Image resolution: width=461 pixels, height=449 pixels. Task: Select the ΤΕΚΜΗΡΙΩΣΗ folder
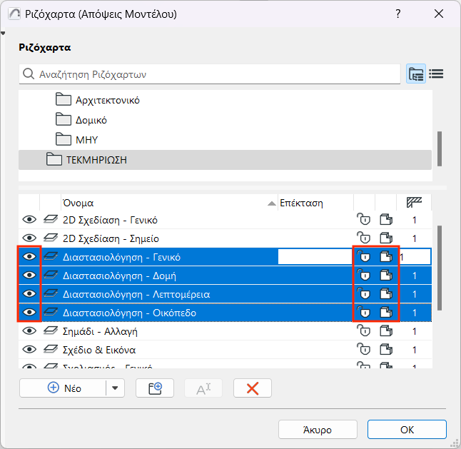coord(96,160)
